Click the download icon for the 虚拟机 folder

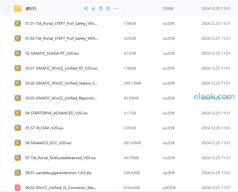[93, 8]
